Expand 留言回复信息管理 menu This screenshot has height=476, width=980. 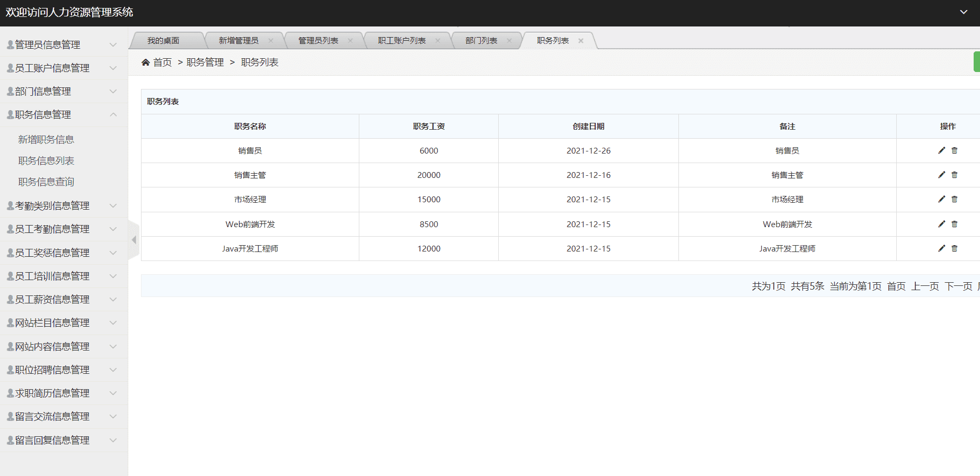64,440
